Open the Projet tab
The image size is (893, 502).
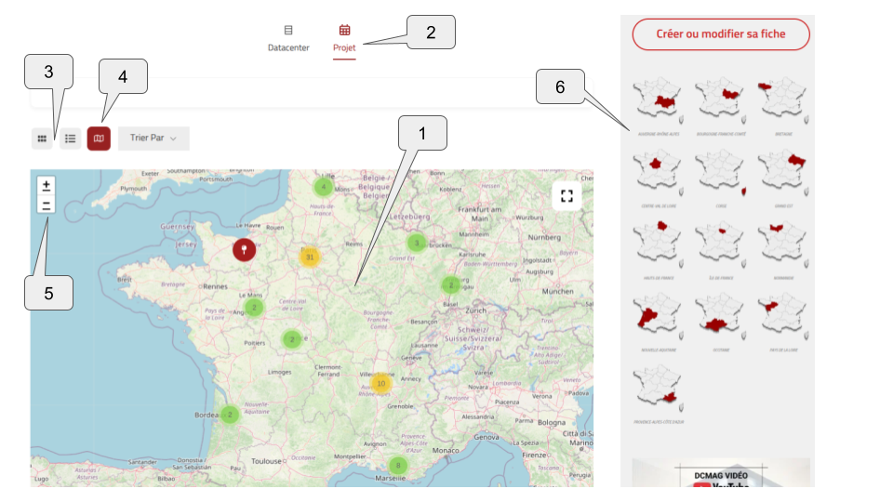344,38
